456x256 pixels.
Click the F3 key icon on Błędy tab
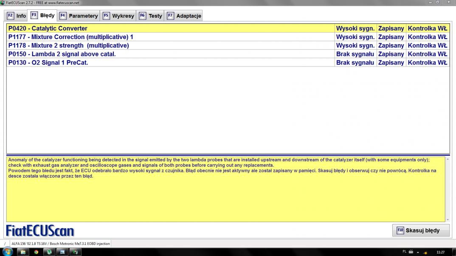pos(34,15)
